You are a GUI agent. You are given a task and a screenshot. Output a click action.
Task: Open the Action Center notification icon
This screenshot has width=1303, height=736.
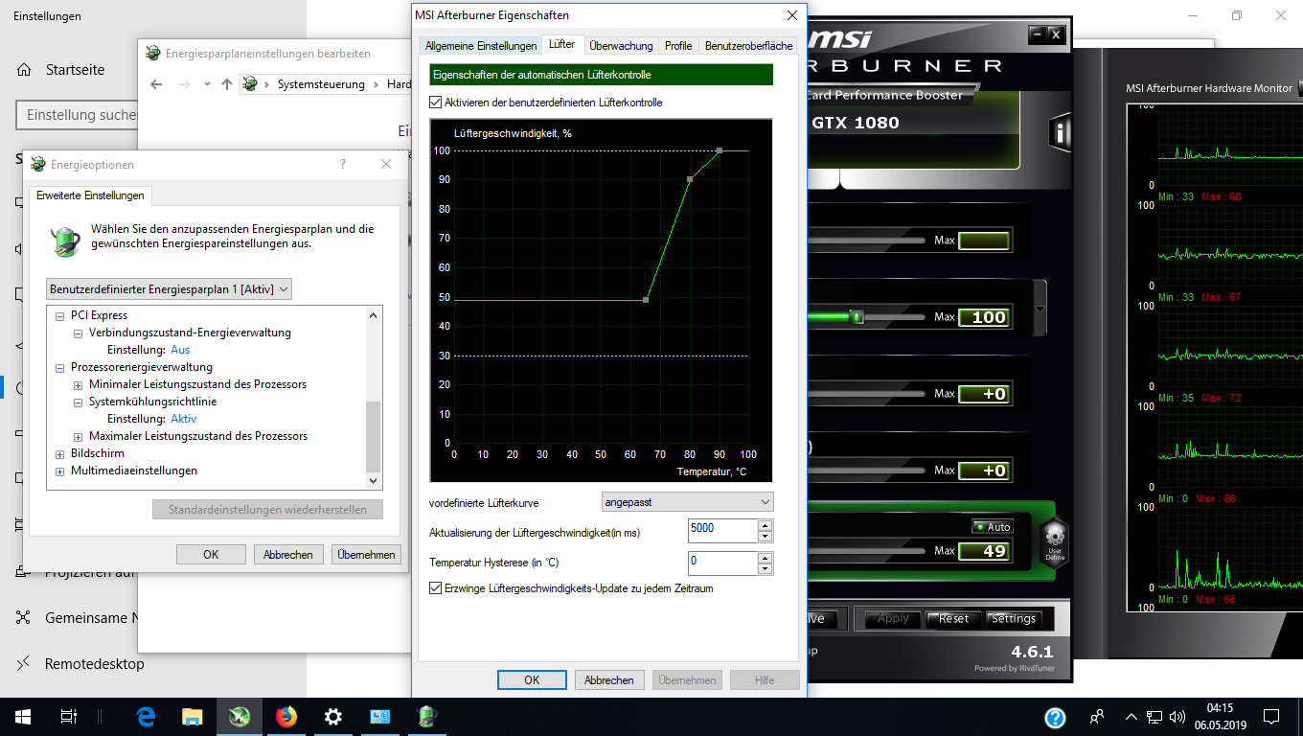tap(1271, 717)
